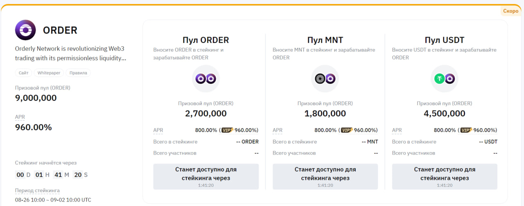
Task: Open the 'Правила' rules tag
Action: coord(78,73)
